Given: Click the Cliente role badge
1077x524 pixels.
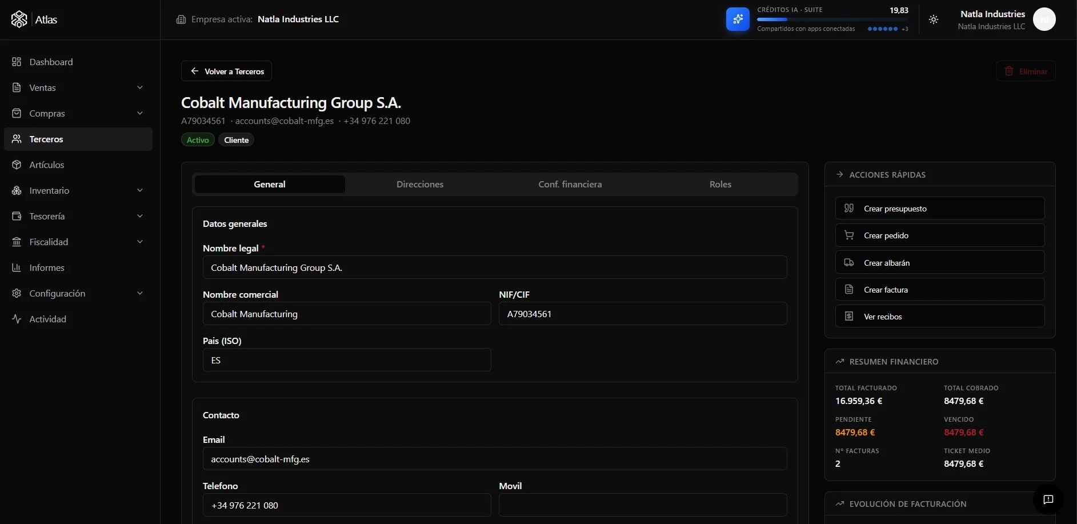Looking at the screenshot, I should (x=236, y=140).
